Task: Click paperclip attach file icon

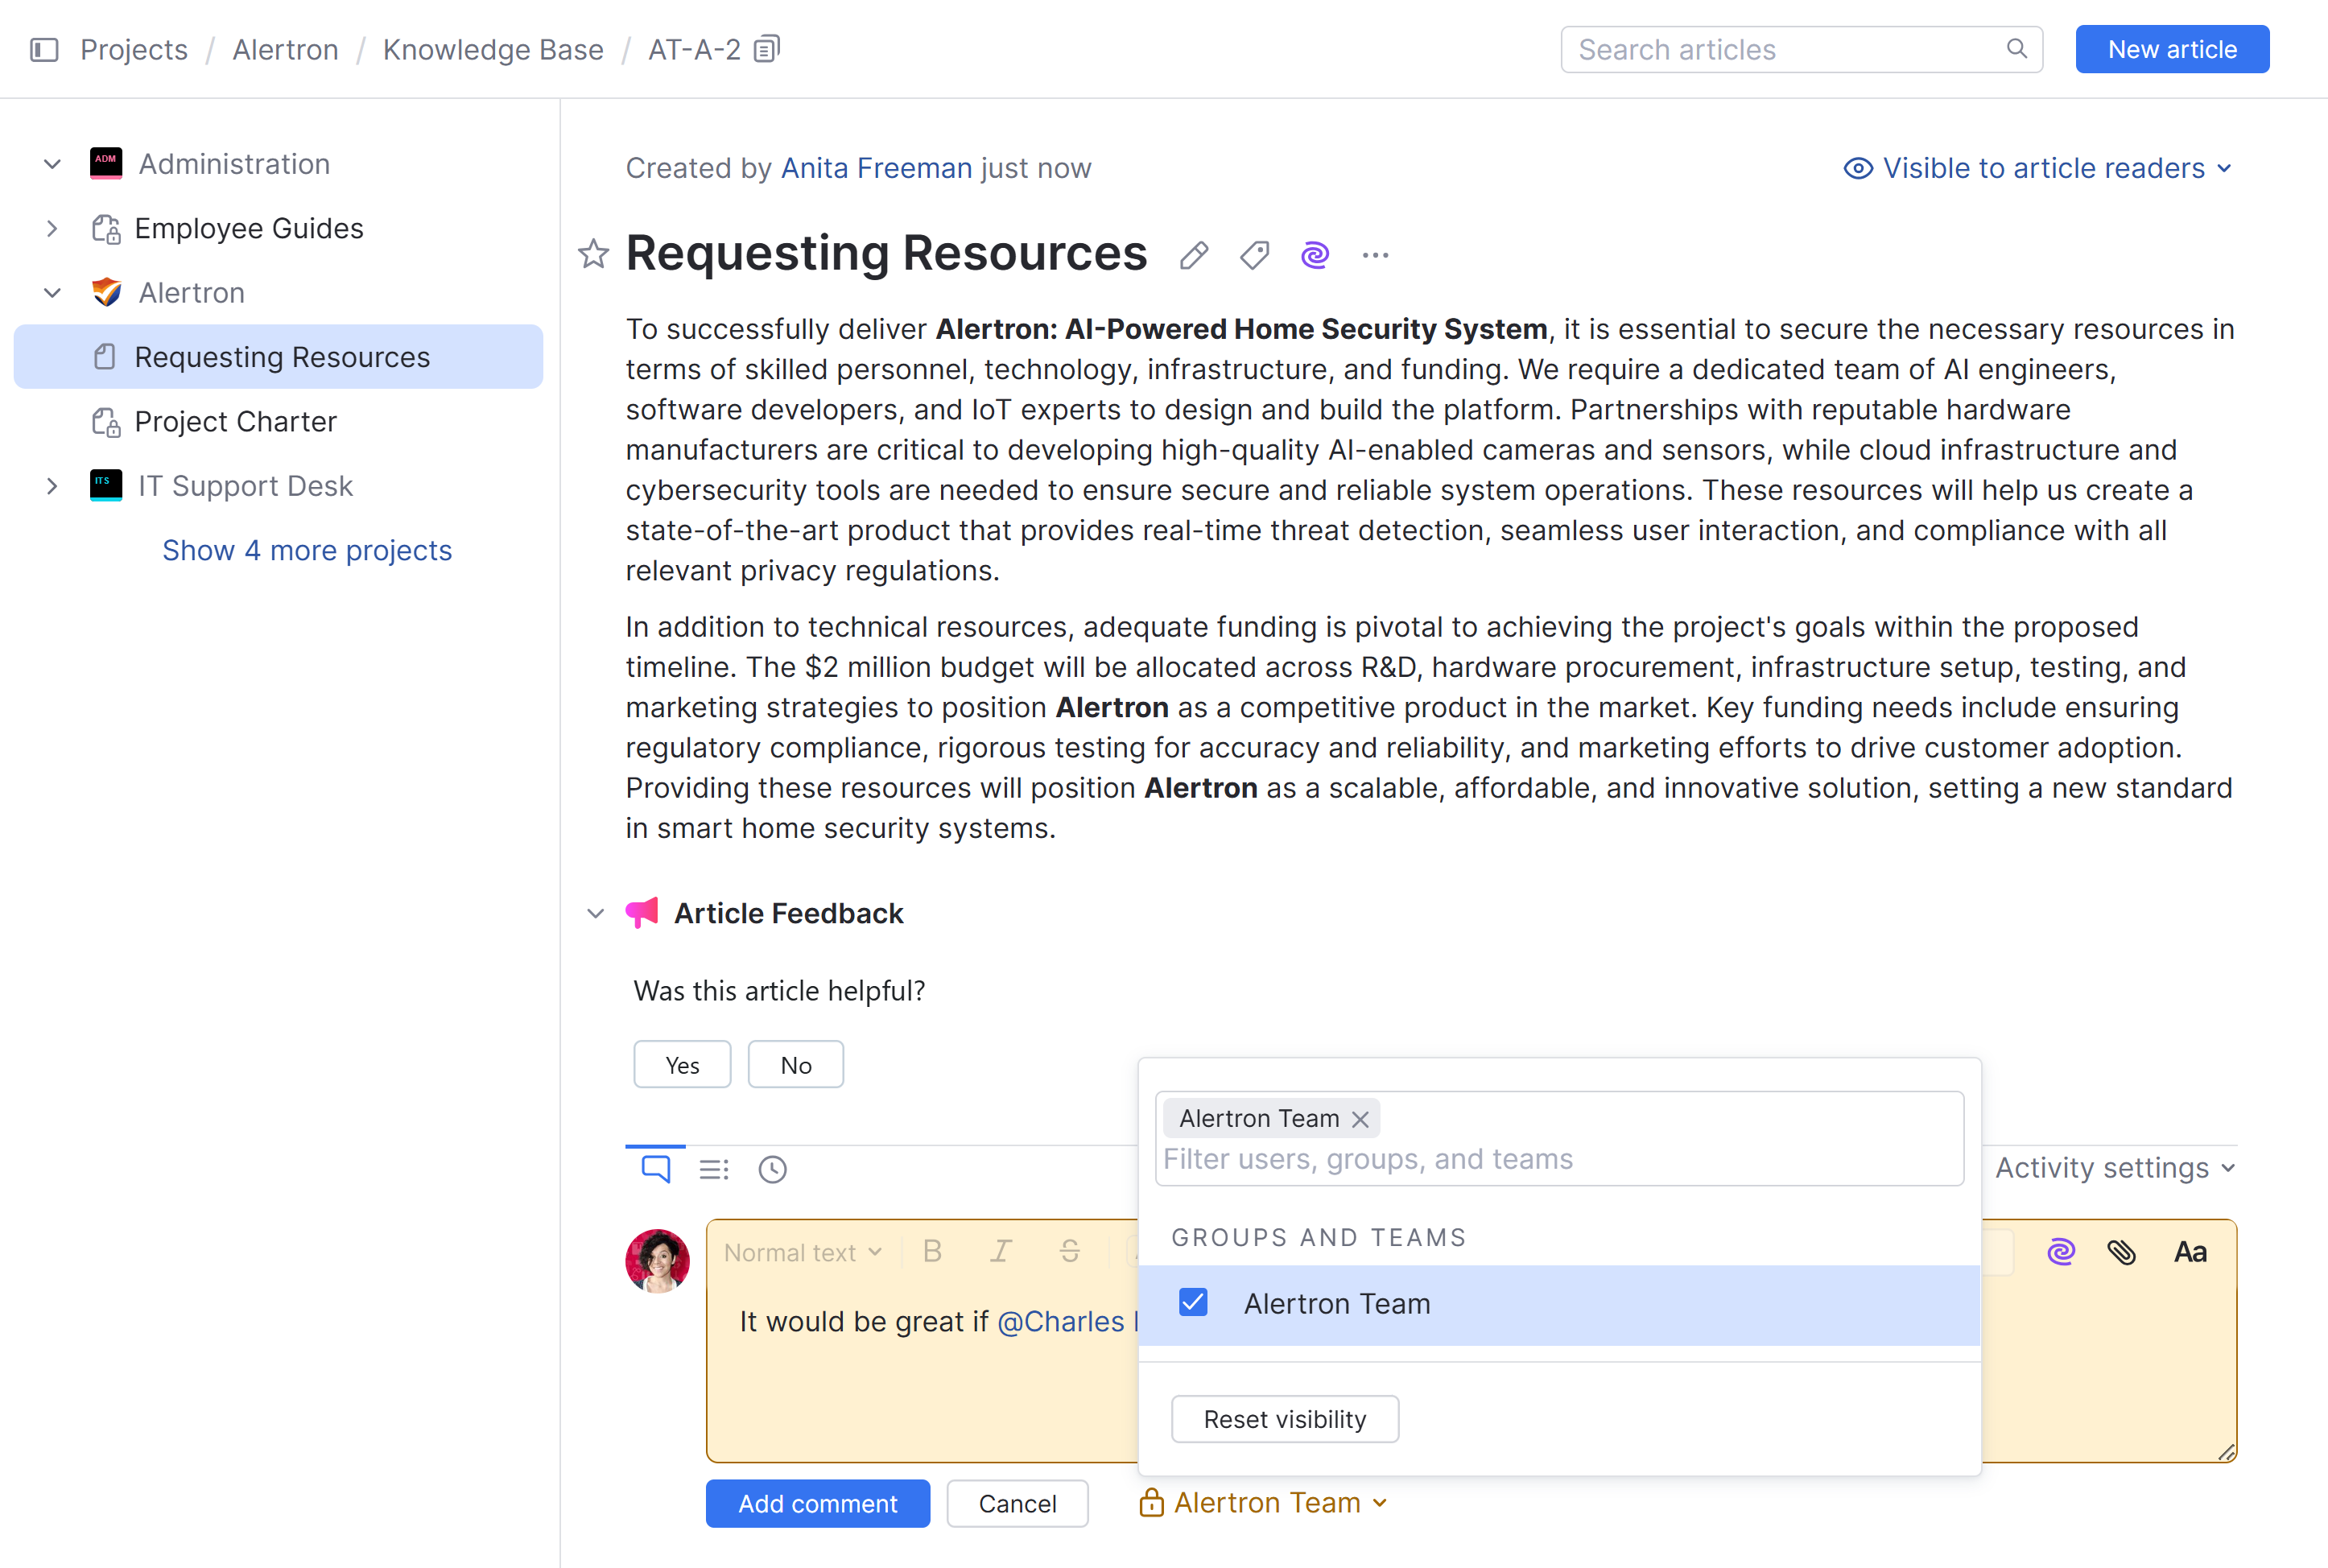Action: (x=2121, y=1252)
